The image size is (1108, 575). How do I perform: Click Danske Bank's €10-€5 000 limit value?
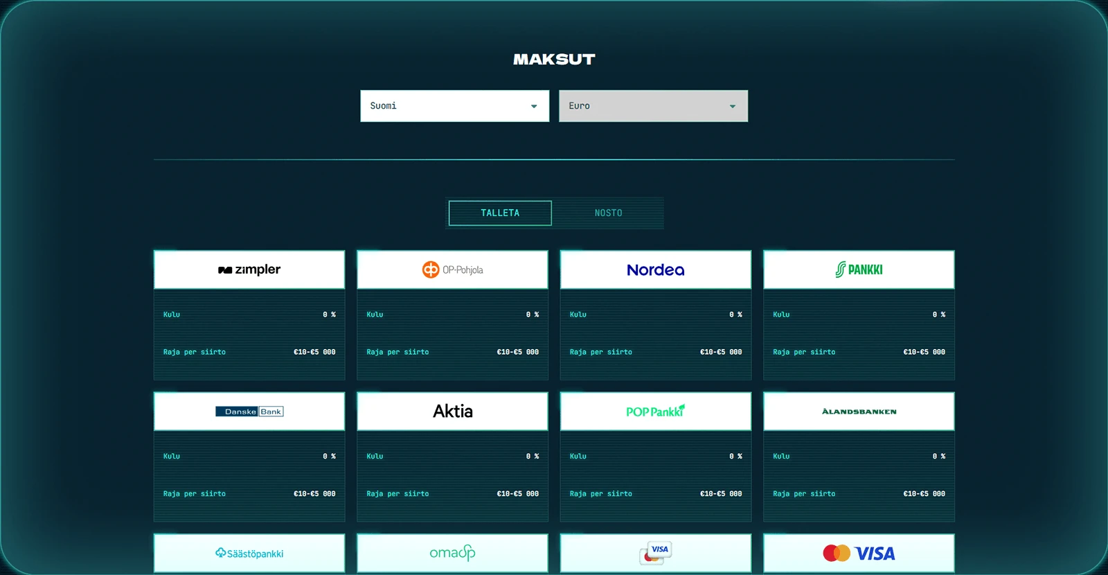(314, 494)
